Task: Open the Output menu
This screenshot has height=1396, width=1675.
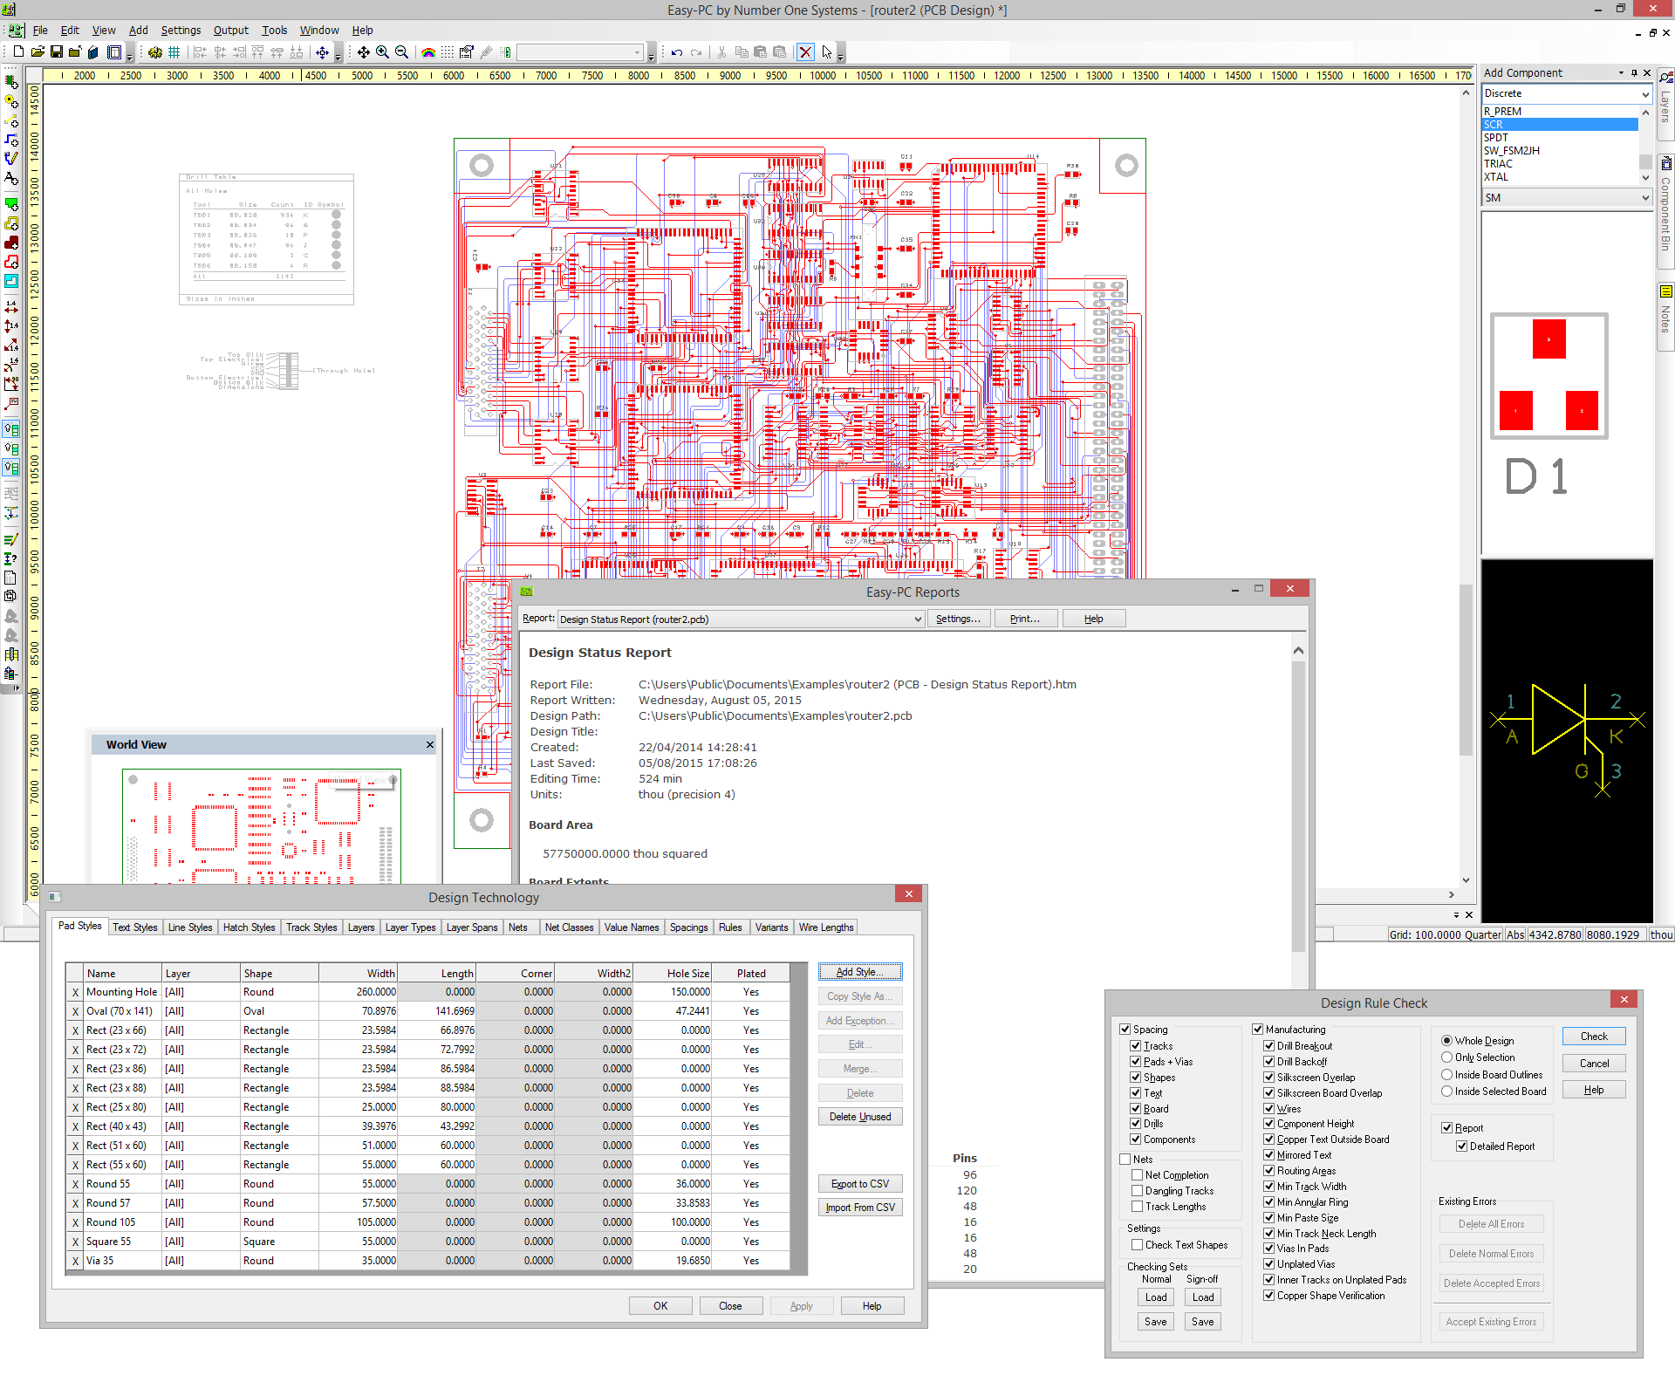Action: point(230,30)
